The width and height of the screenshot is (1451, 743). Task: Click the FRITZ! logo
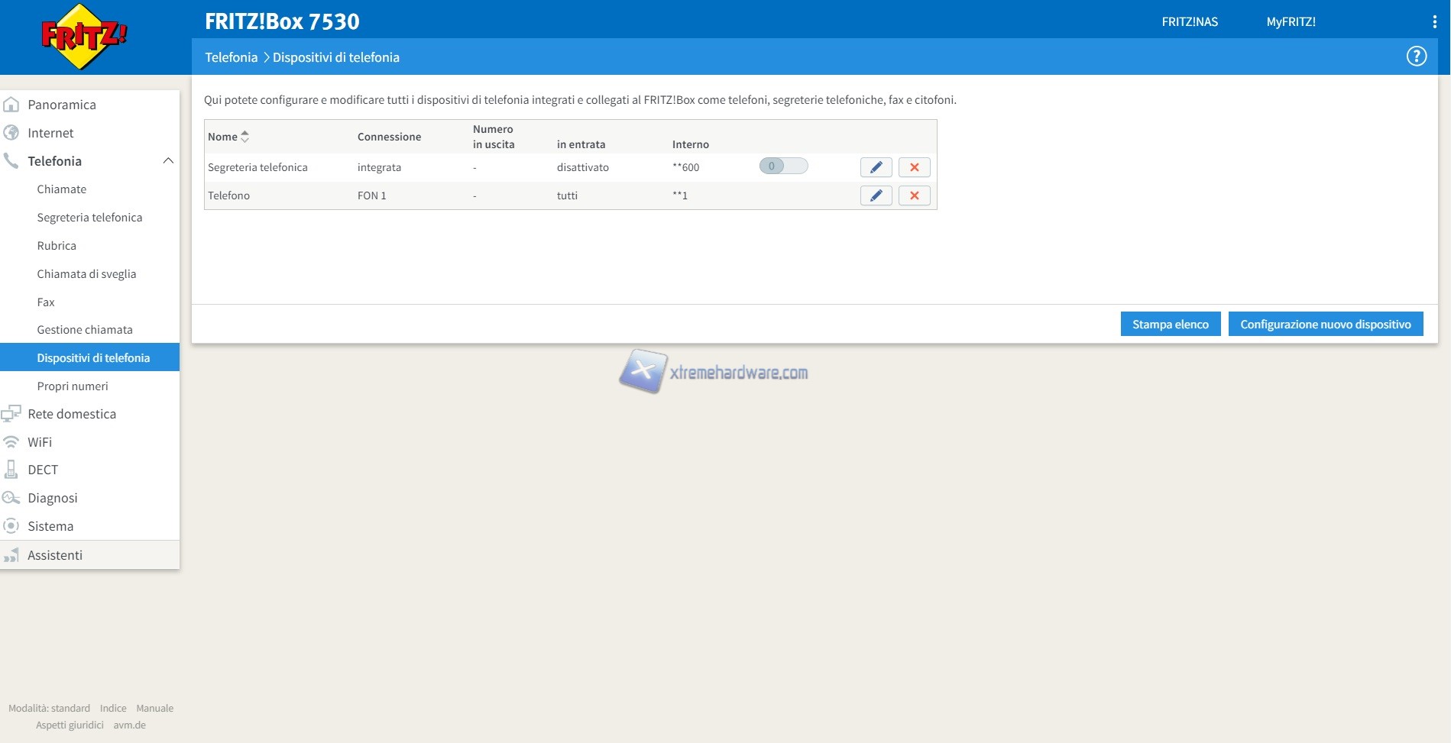coord(84,37)
